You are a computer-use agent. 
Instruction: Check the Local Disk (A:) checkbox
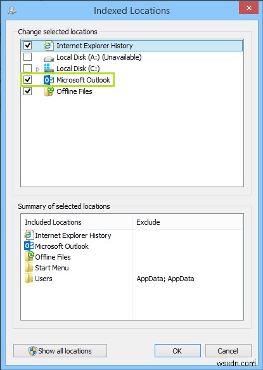[x=28, y=56]
